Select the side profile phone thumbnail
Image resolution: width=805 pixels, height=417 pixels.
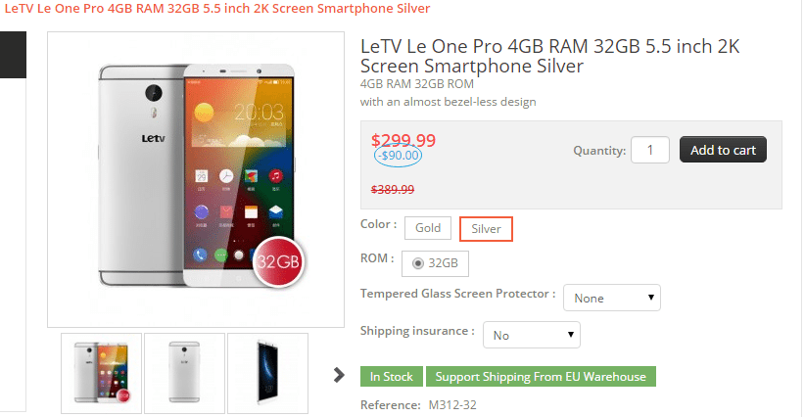click(267, 373)
